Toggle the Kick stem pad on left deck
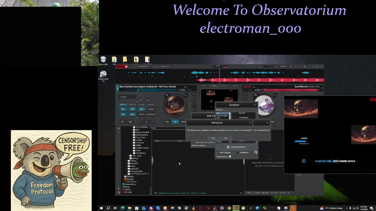The width and height of the screenshot is (376, 211). click(x=123, y=114)
